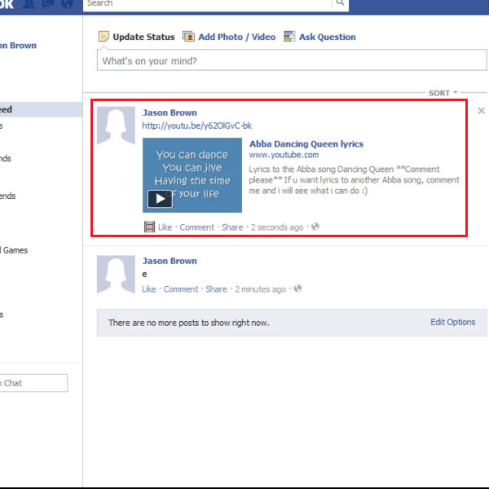
Task: Open the friend requests icon in top bar
Action: tap(29, 4)
